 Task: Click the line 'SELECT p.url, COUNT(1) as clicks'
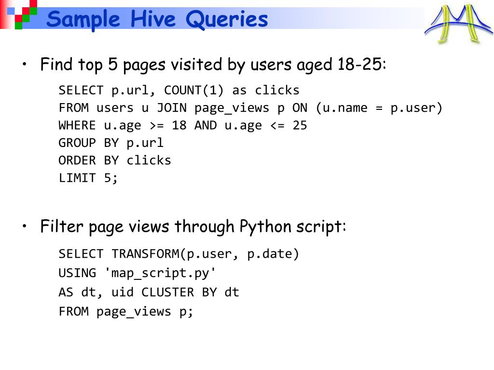[179, 91]
